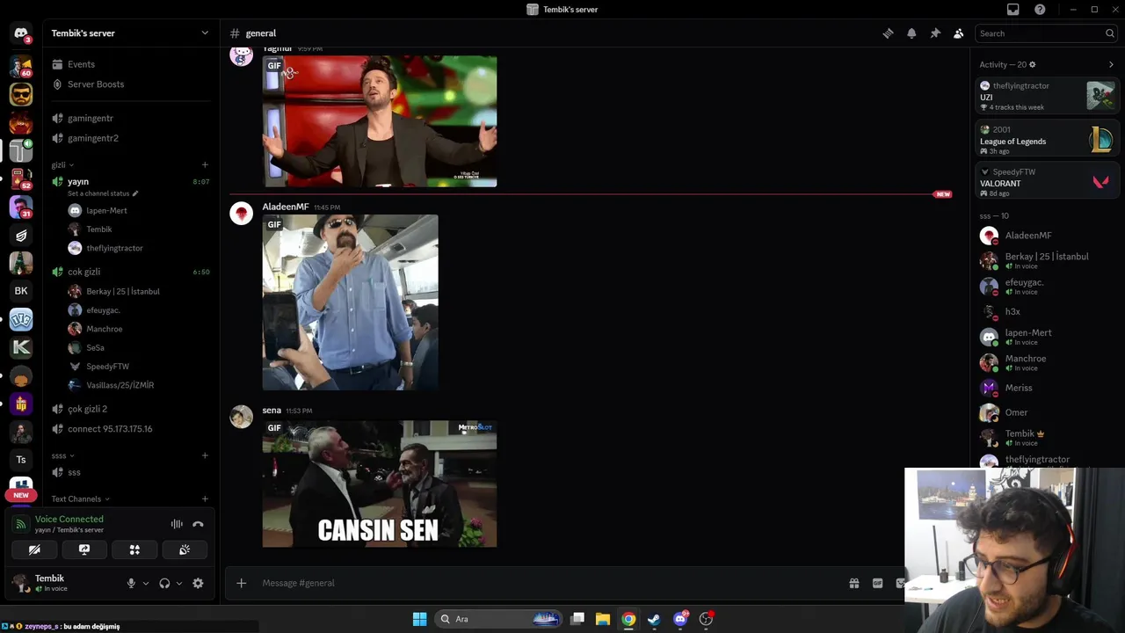Share your screen button
Viewport: 1125px width, 633px height.
pyautogui.click(x=84, y=549)
